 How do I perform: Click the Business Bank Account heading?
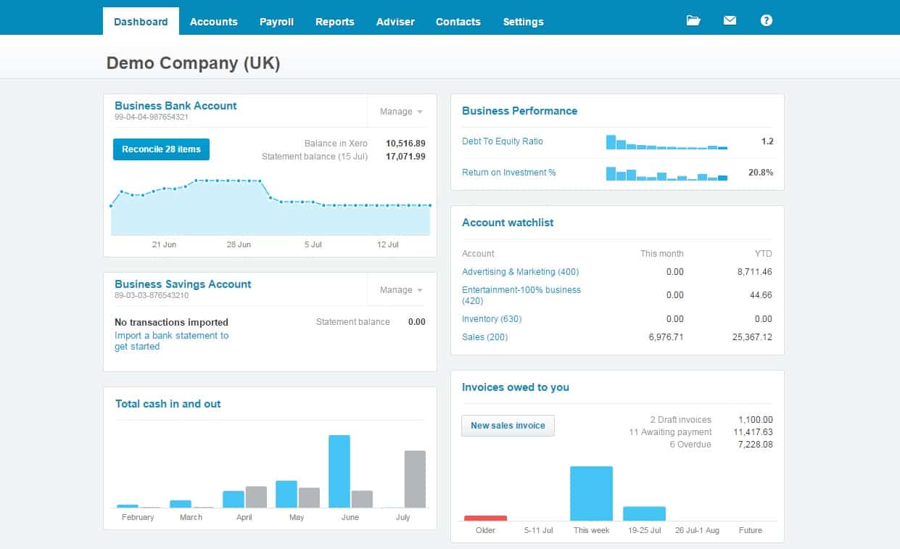click(x=176, y=106)
